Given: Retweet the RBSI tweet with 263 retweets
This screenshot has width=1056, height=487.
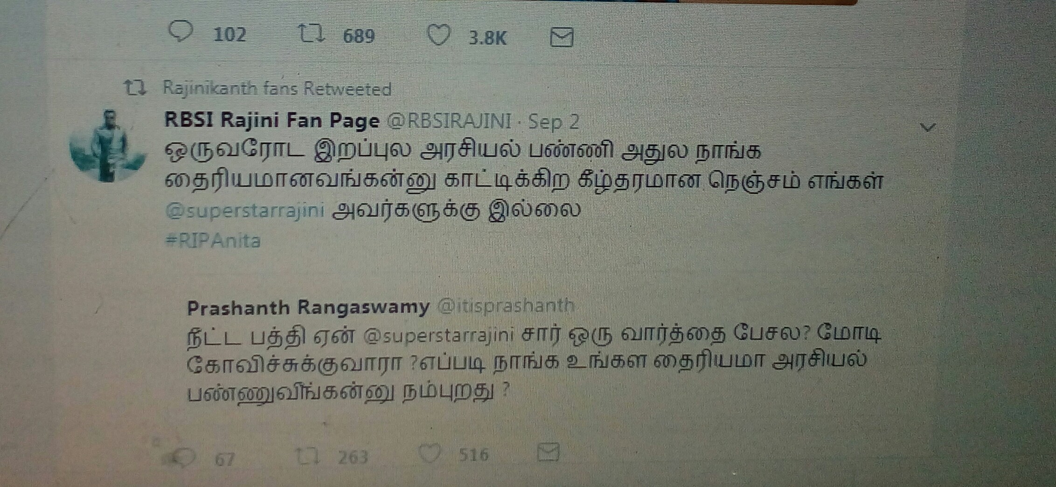Looking at the screenshot, I should (308, 456).
